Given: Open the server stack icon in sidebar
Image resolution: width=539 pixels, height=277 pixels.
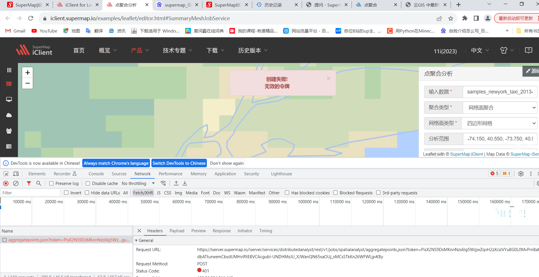Looking at the screenshot, I should pos(9,146).
